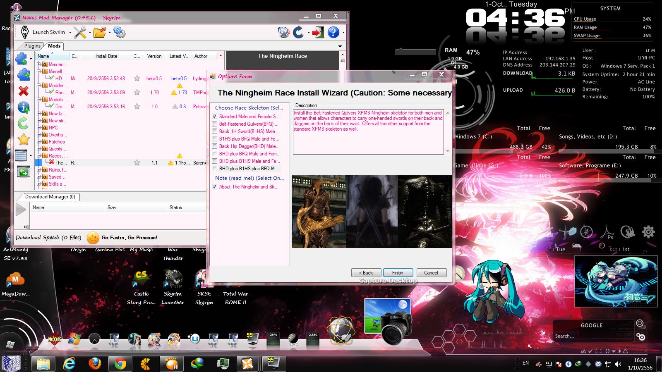This screenshot has height=372, width=662.
Task: Open Nexus Mod Manager settings gear
Action: [x=119, y=32]
